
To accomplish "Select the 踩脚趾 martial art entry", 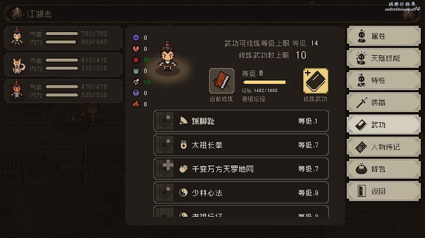I will click(x=241, y=121).
